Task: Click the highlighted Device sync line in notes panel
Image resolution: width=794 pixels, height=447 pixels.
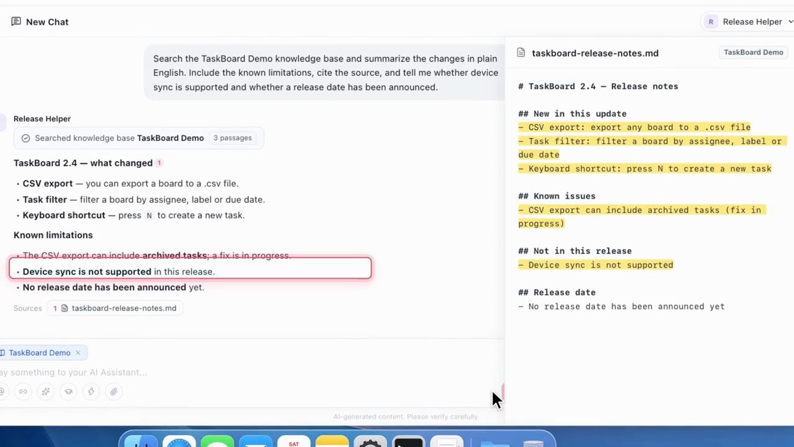Action: (595, 265)
